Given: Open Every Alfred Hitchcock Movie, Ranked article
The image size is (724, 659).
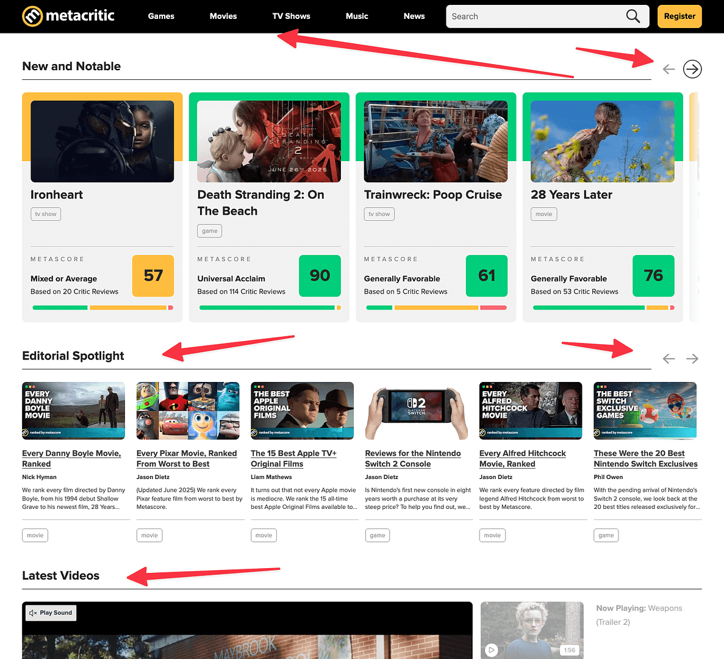Looking at the screenshot, I should pyautogui.click(x=522, y=459).
